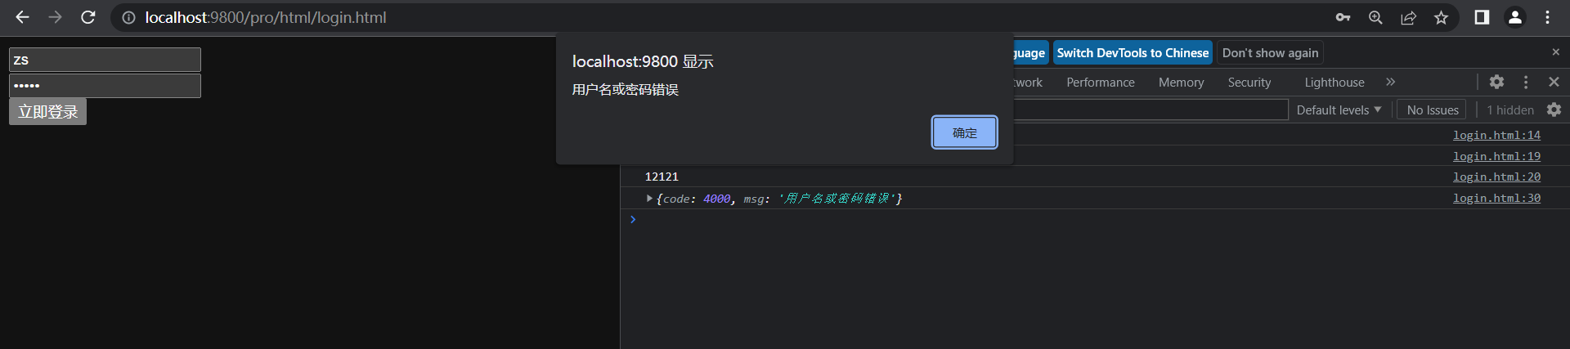Open the zoom magnifier icon

click(x=1375, y=17)
